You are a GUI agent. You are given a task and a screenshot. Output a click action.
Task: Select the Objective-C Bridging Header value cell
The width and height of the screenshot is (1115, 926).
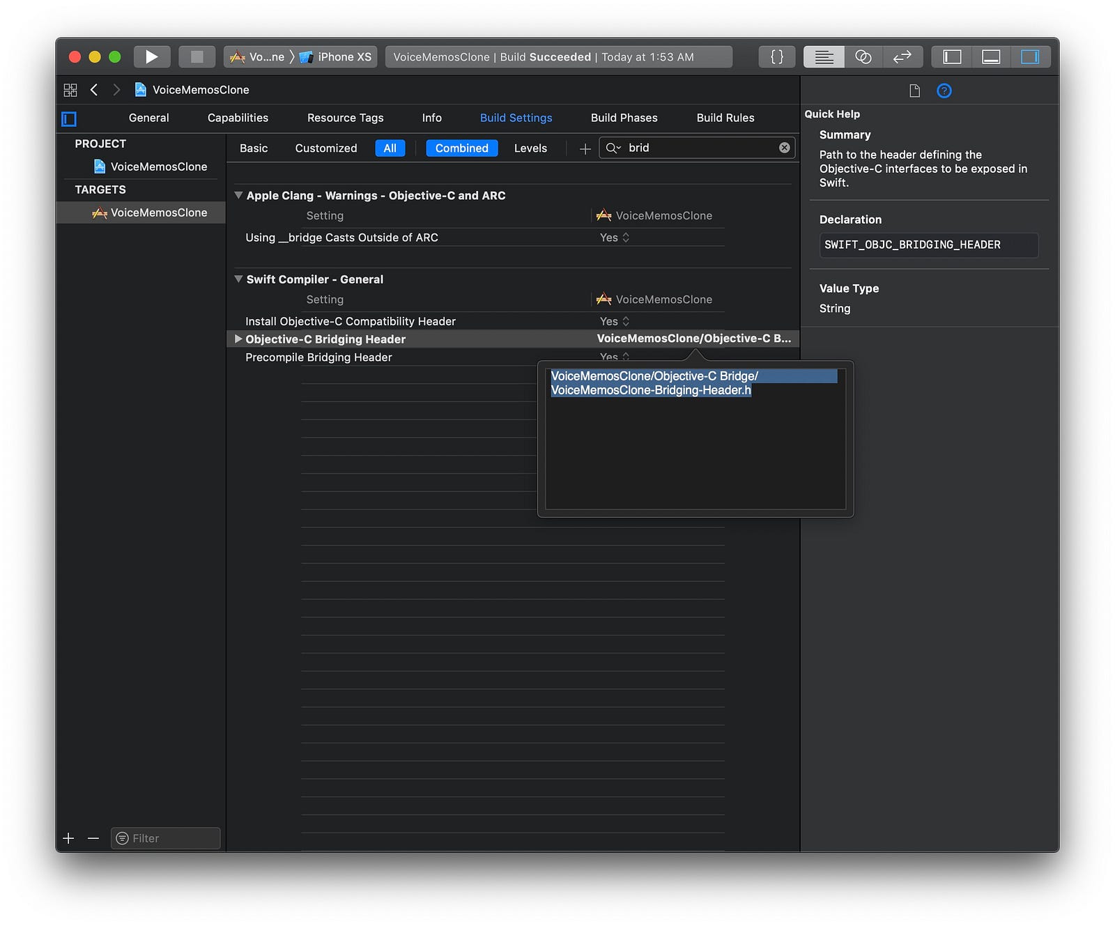click(693, 339)
